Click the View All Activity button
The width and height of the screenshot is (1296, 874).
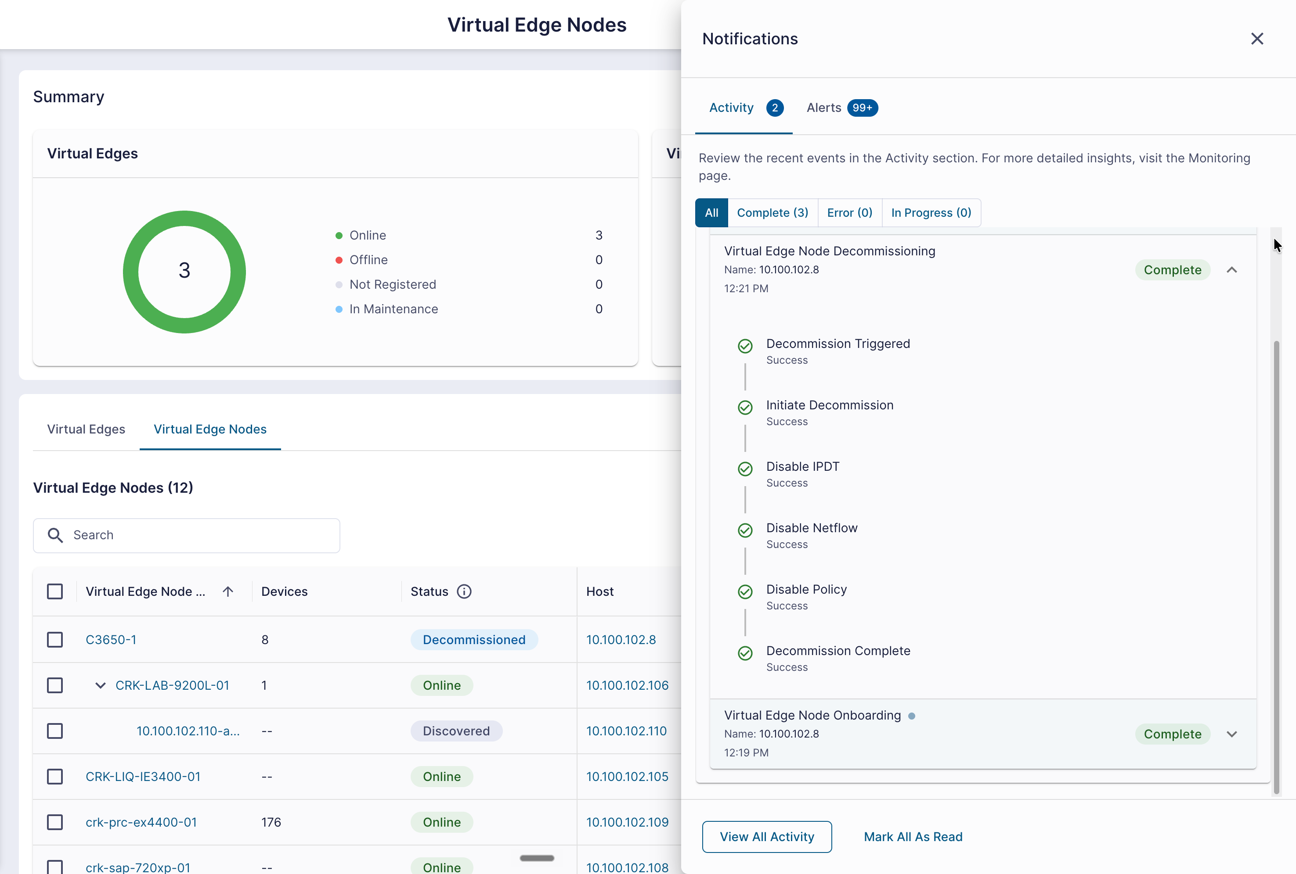[767, 837]
